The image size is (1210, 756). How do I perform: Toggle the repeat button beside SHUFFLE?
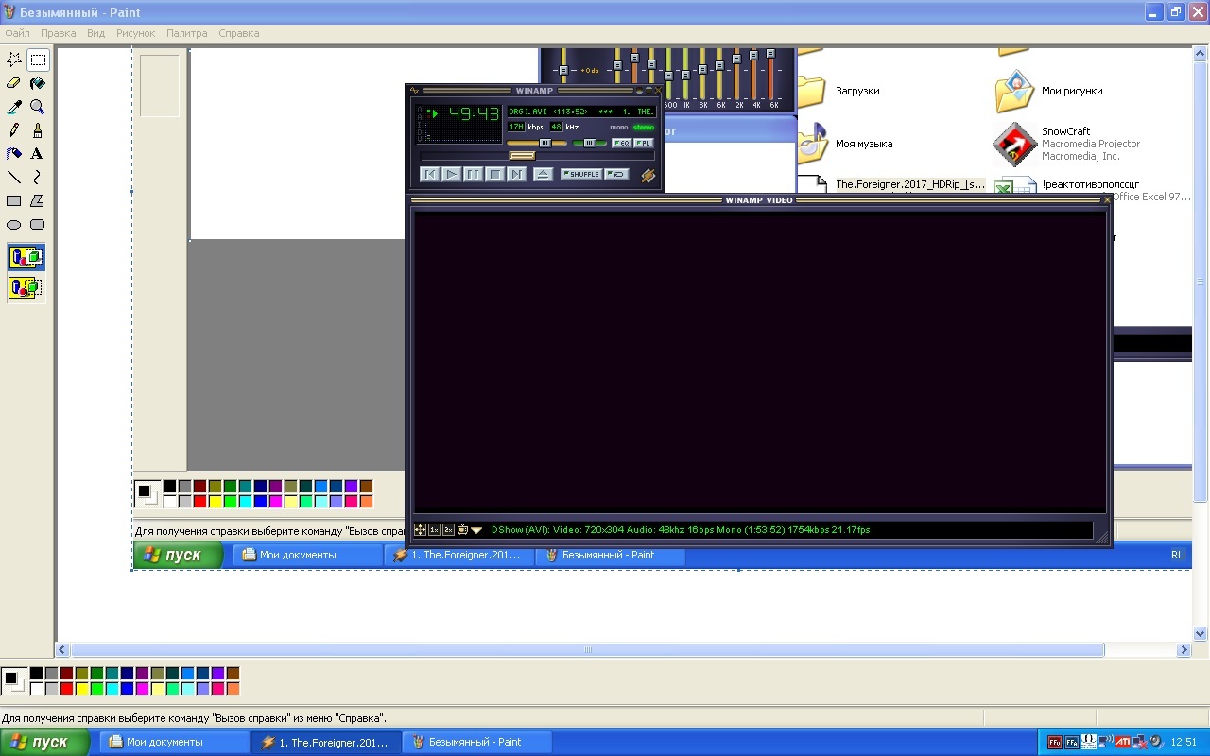click(617, 174)
